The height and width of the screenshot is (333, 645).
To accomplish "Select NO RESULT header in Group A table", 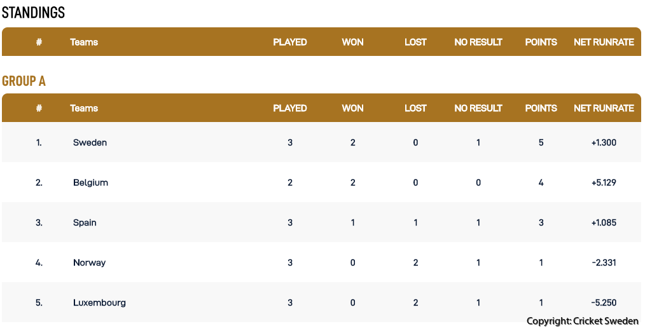I will point(478,108).
